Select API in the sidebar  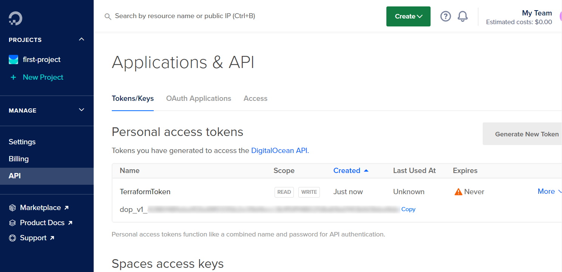pyautogui.click(x=47, y=176)
